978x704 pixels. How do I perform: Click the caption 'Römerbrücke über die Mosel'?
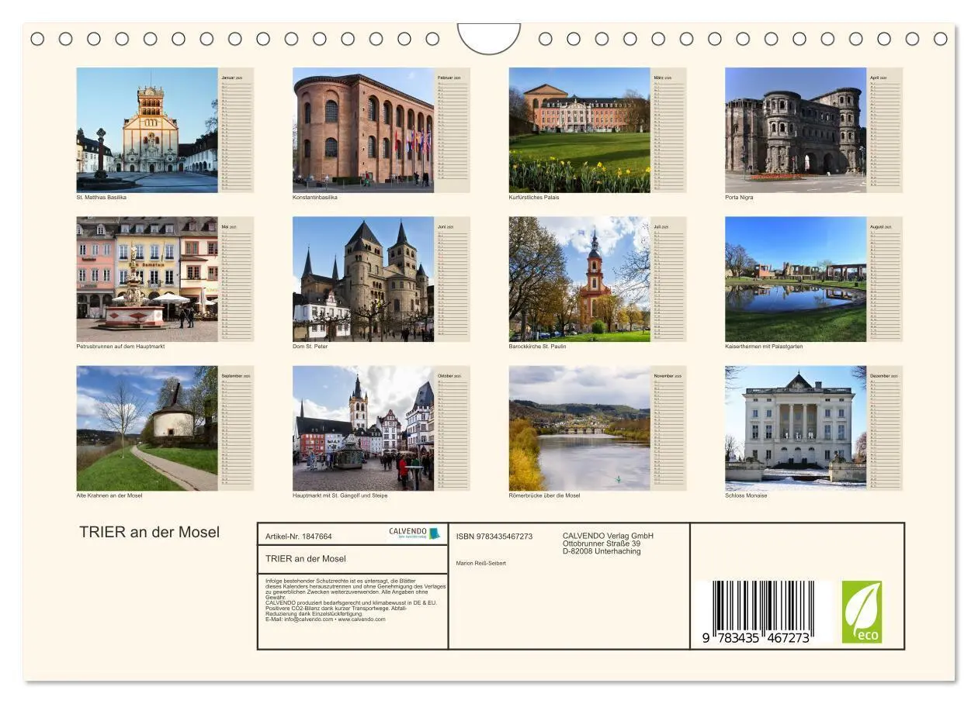coord(544,495)
